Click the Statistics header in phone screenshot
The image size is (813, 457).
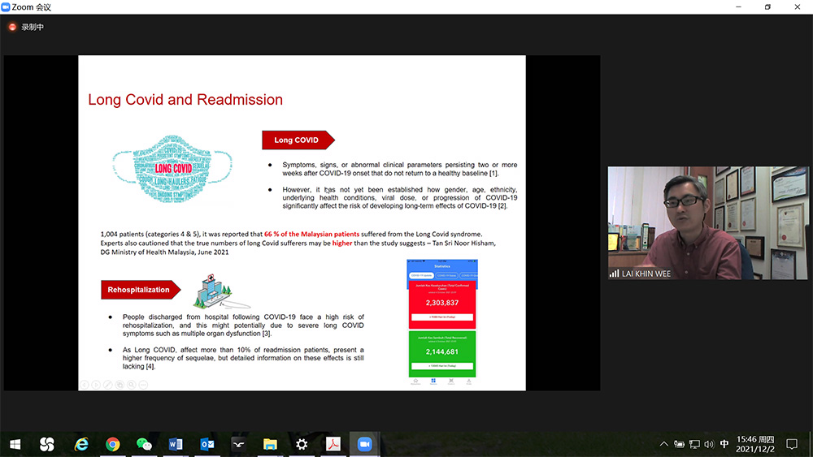pyautogui.click(x=442, y=266)
